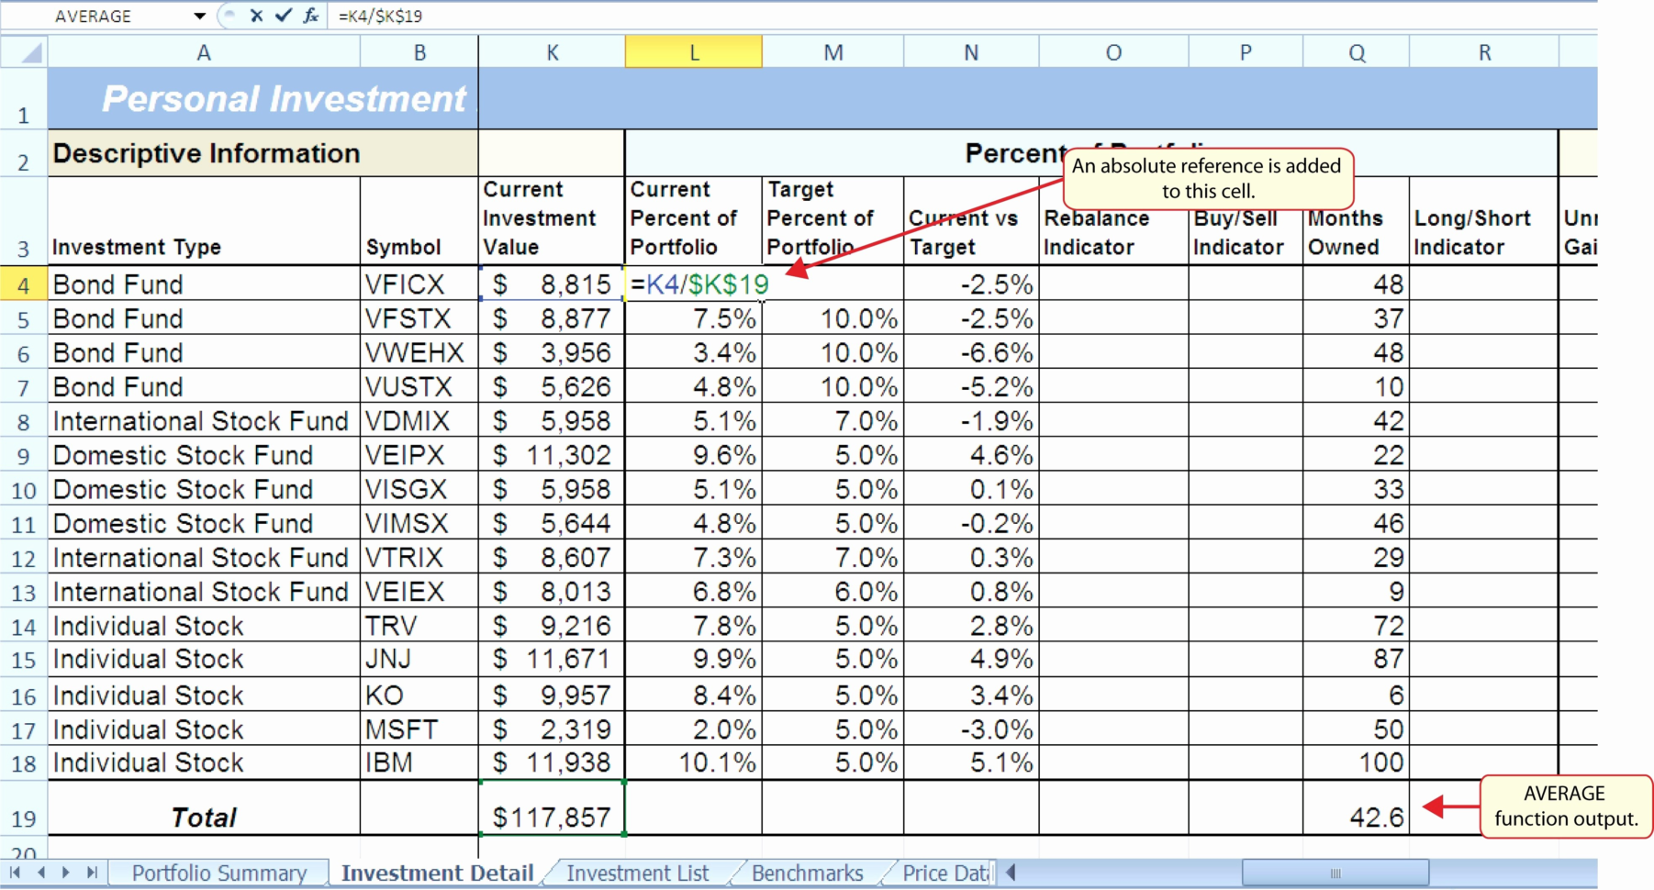Select the cell with AVERAGE output 42.6
This screenshot has width=1654, height=890.
tap(1356, 816)
